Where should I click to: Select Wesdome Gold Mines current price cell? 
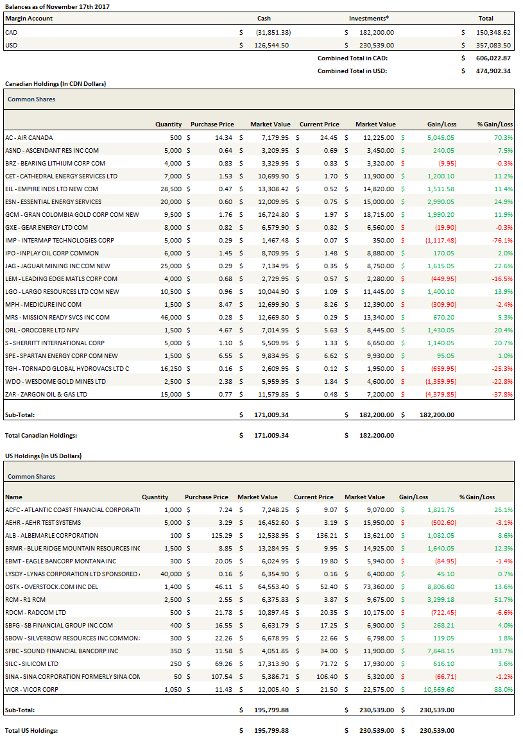click(327, 381)
